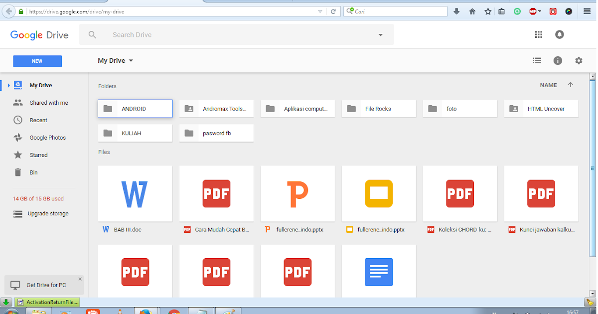598x314 pixels.
Task: Select the BAB III.doc file thumbnail
Action: tap(135, 194)
